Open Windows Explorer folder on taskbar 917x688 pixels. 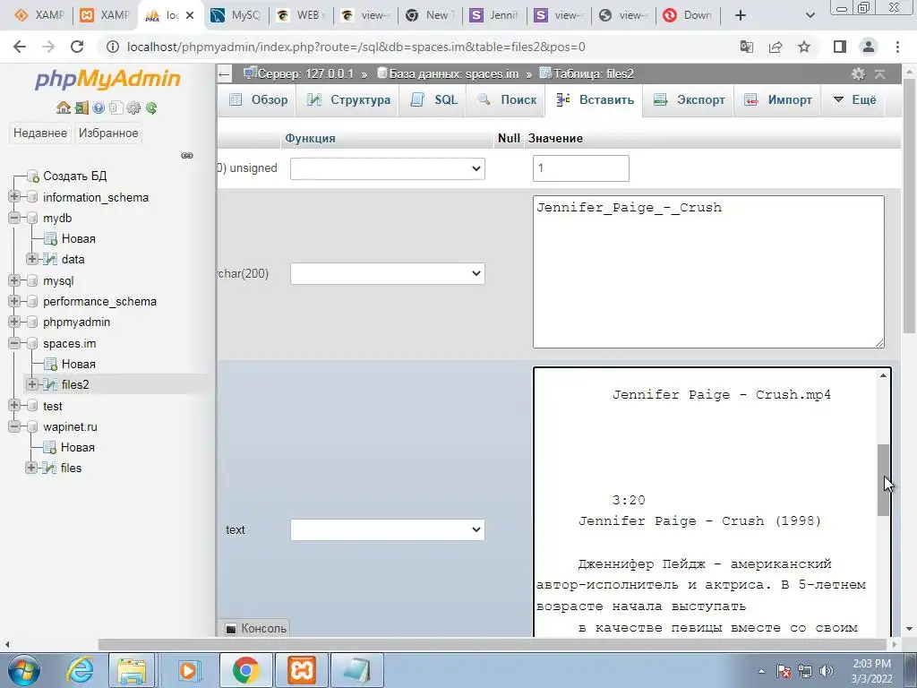pos(132,670)
